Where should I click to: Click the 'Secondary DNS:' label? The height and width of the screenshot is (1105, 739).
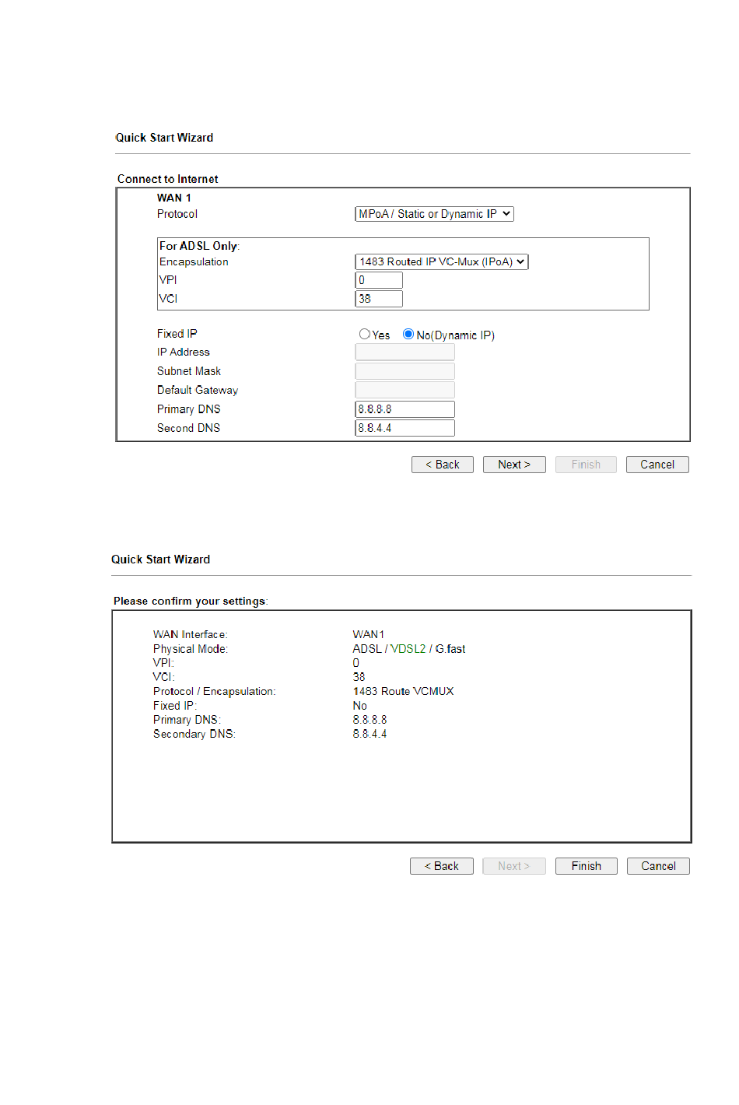click(194, 735)
